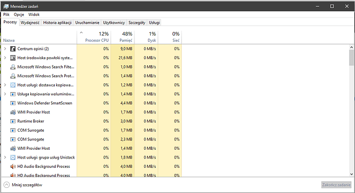Expand the Centrum opinii (2) group
Viewport: 355px width, 193px height.
pos(5,49)
